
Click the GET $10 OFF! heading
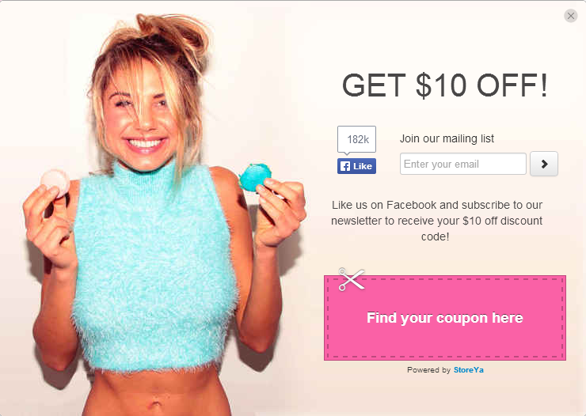pos(445,85)
